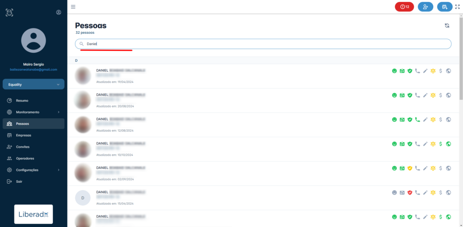This screenshot has width=463, height=227.
Task: Expand the Configurações menu
Action: point(33,170)
